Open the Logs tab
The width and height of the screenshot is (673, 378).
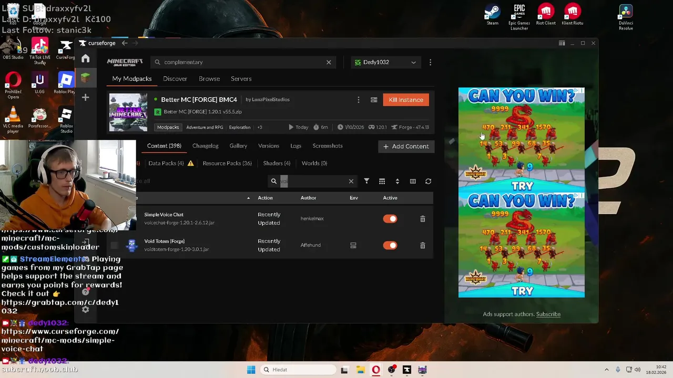pos(296,146)
